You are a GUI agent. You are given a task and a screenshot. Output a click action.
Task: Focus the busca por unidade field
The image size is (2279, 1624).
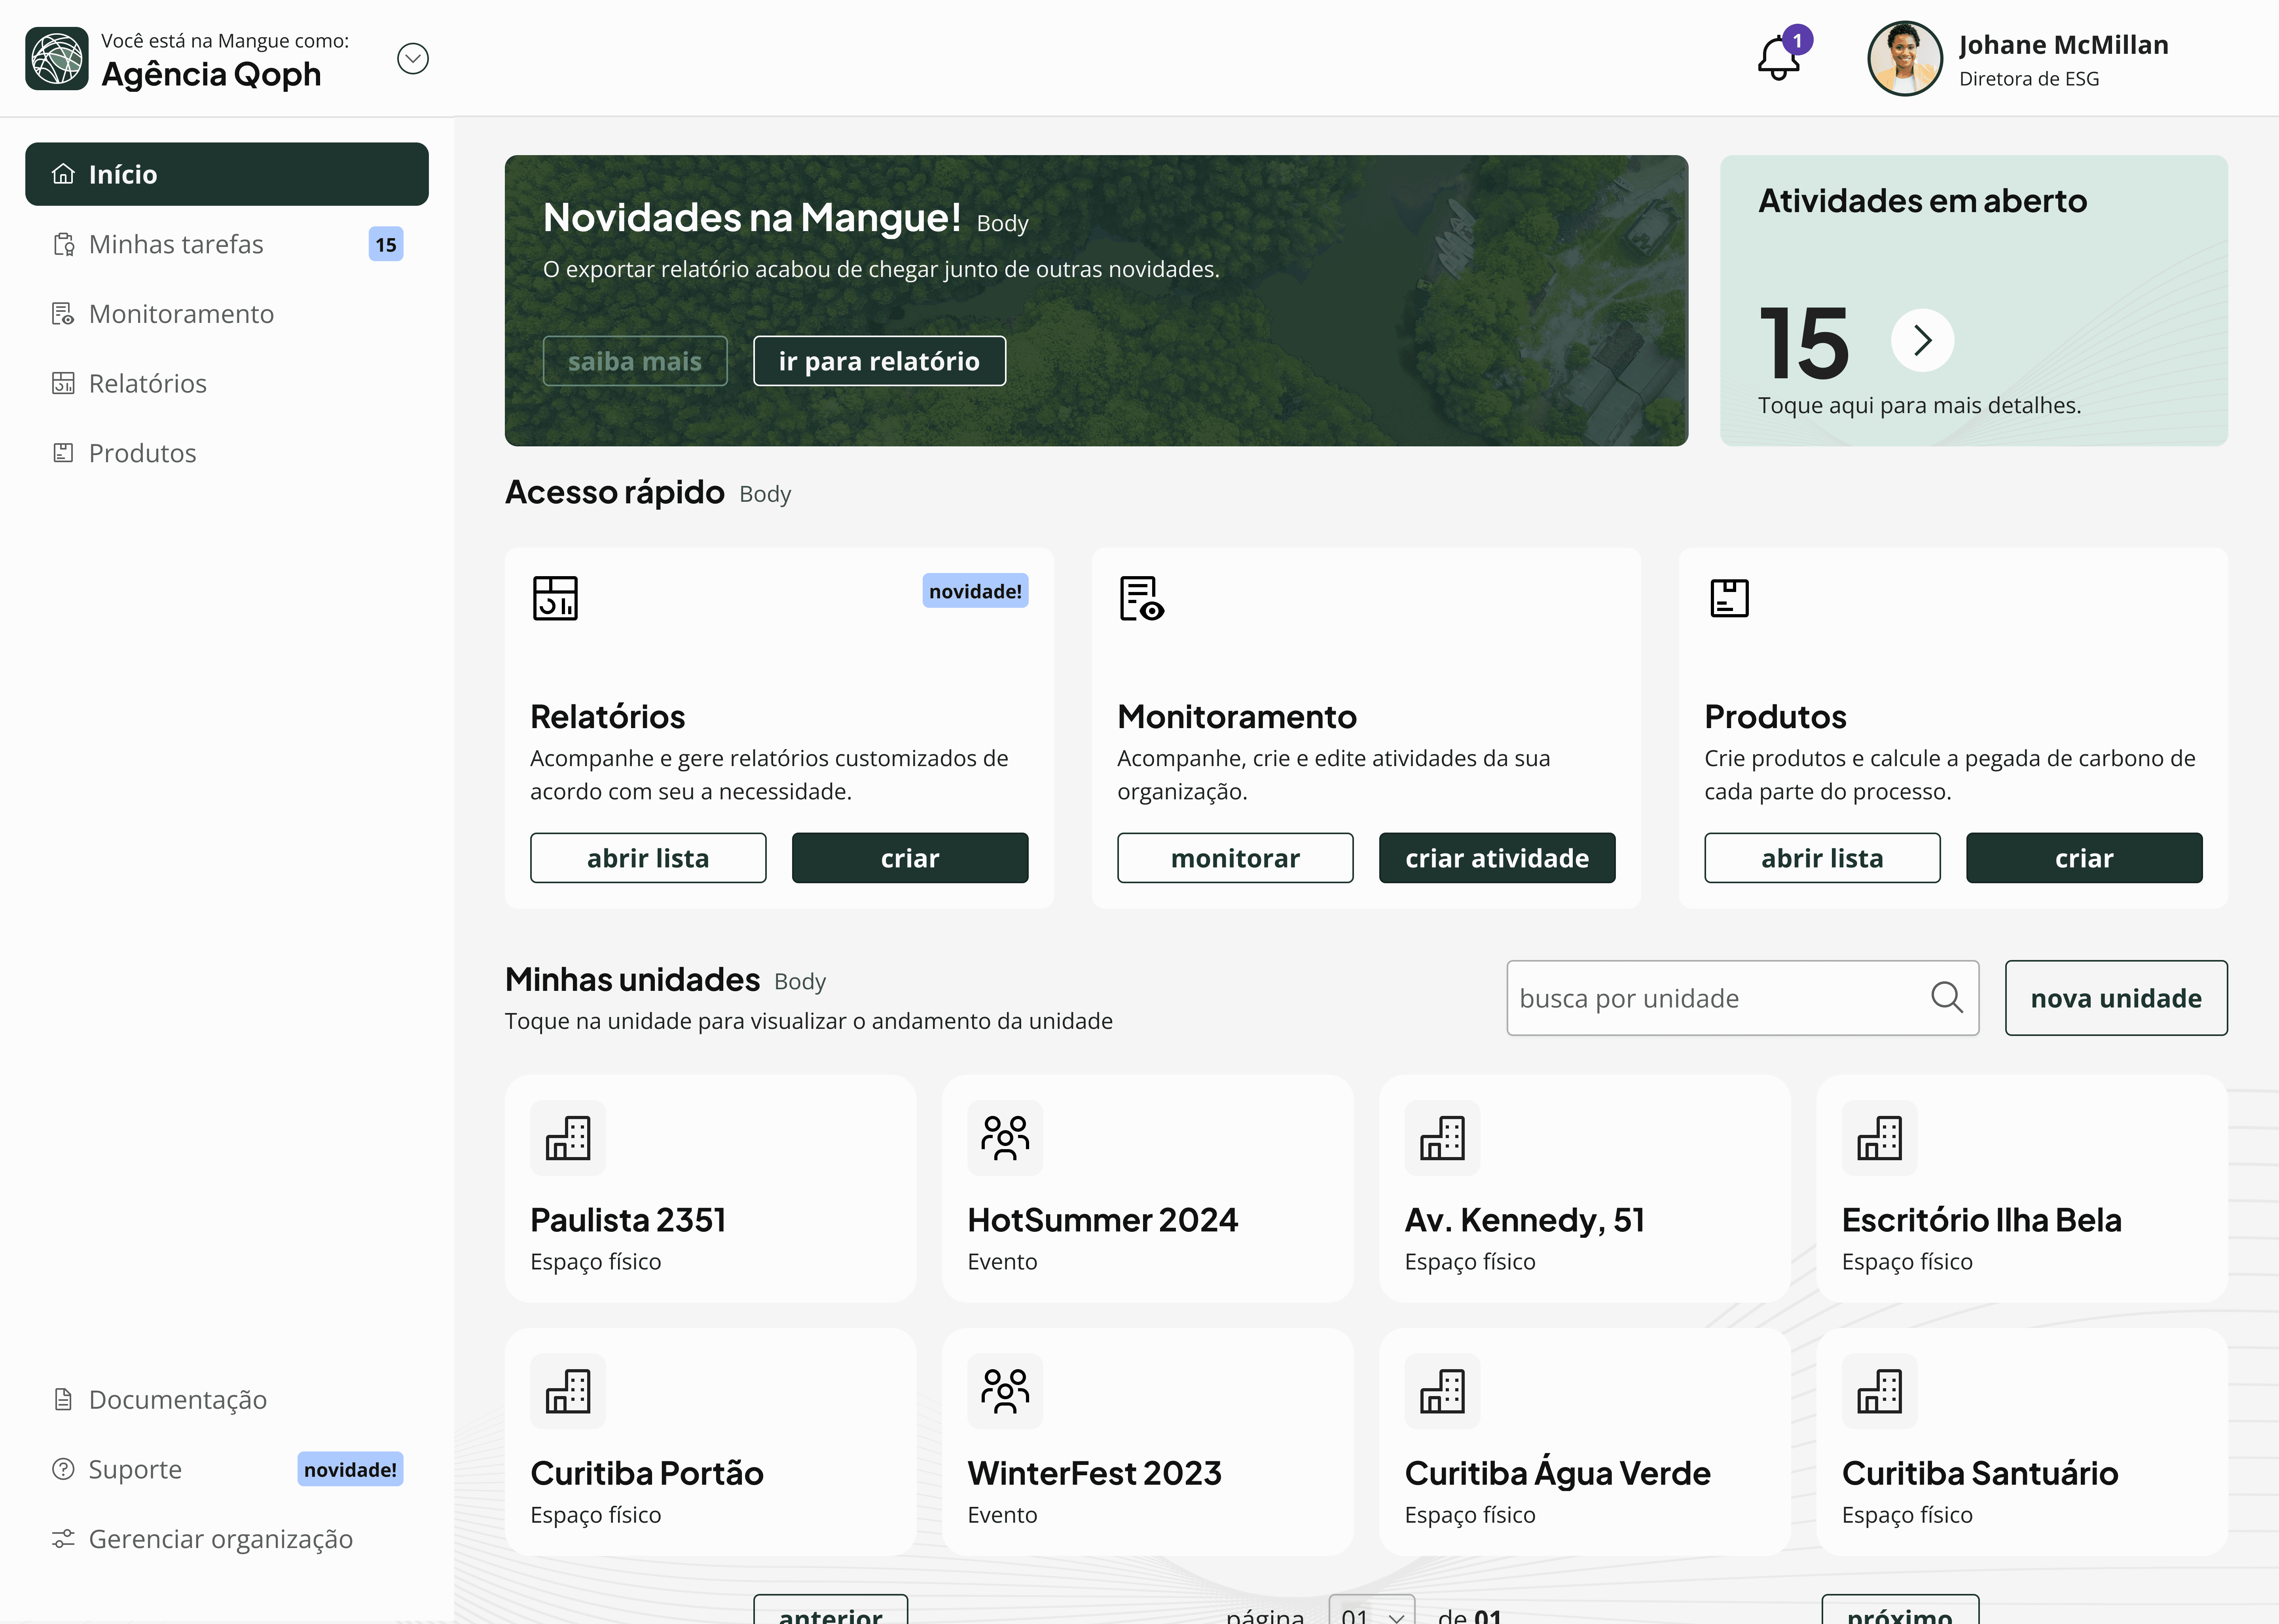(1743, 998)
